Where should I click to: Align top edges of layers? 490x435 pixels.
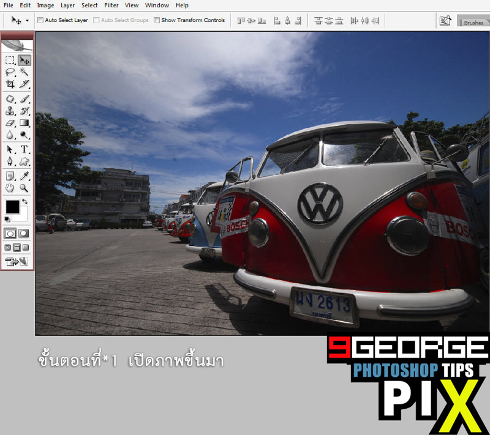(x=241, y=21)
